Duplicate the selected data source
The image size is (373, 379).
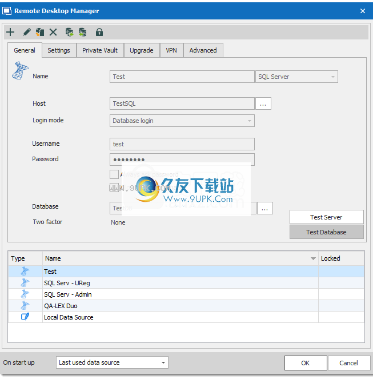40,32
